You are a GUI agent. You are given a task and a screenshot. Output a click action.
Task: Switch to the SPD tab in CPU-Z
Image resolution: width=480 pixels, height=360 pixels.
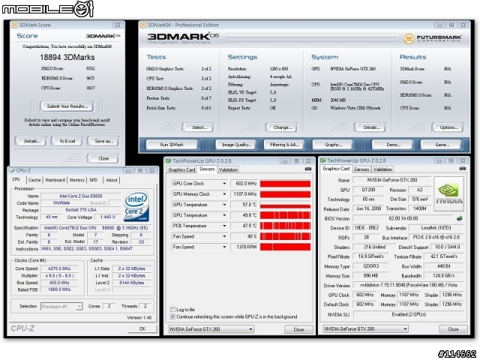pyautogui.click(x=93, y=180)
